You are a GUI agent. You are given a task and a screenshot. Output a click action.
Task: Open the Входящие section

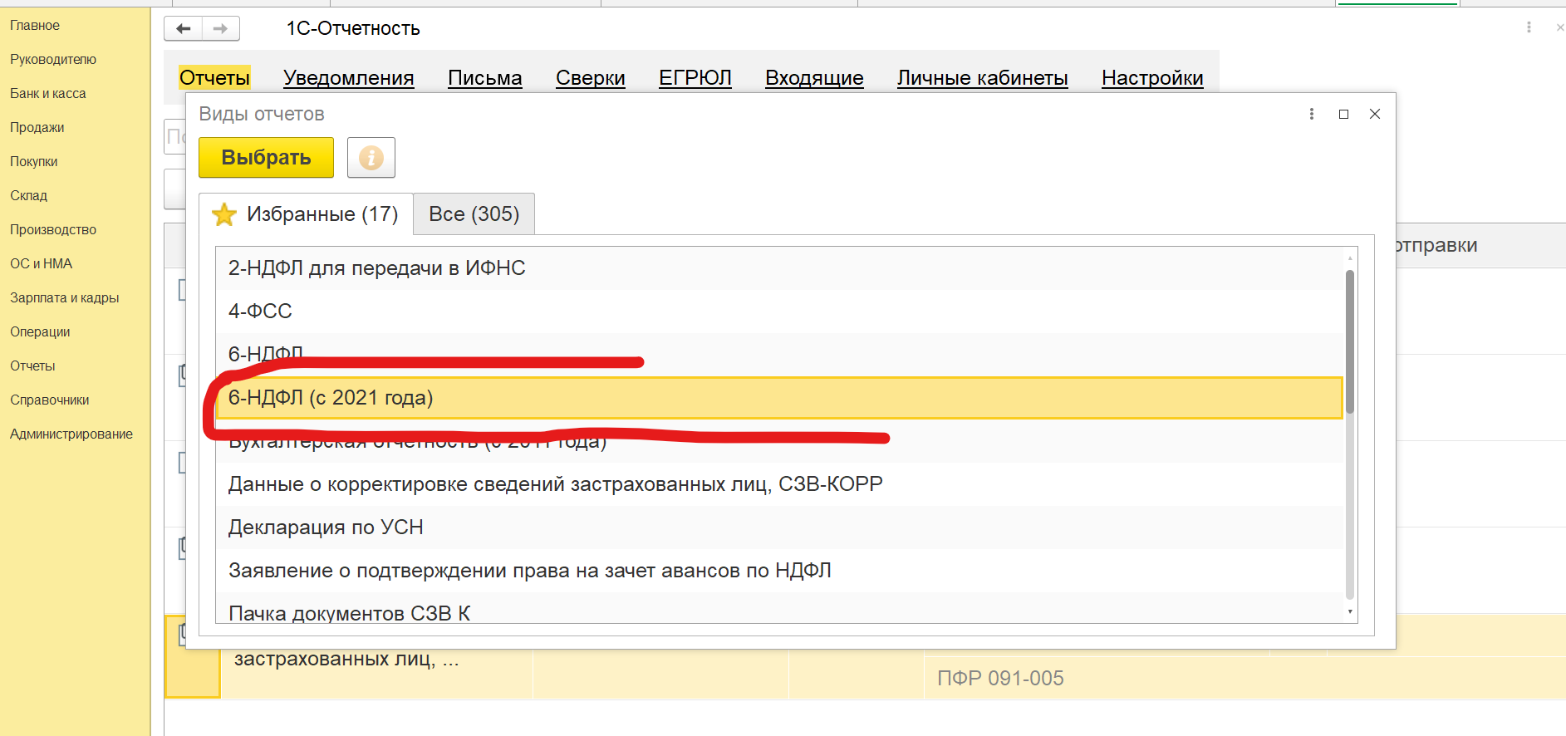tap(814, 77)
